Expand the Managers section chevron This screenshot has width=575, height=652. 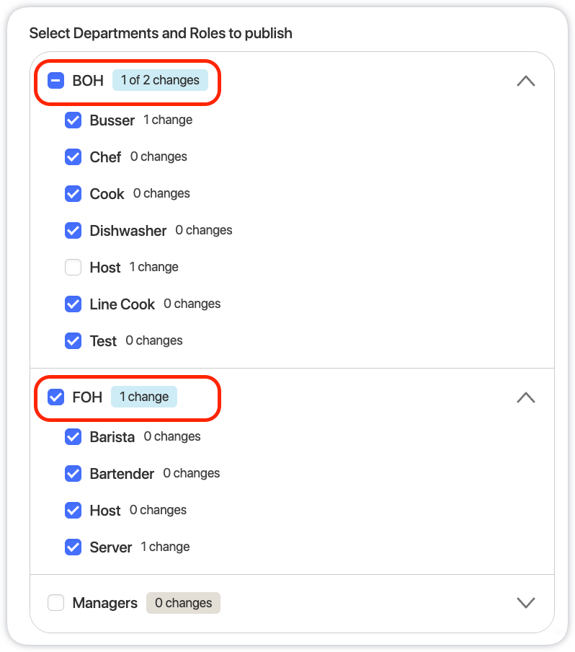point(526,602)
